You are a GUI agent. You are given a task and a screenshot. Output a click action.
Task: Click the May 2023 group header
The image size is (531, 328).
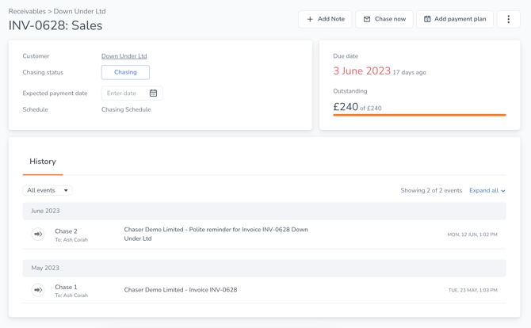pyautogui.click(x=264, y=268)
